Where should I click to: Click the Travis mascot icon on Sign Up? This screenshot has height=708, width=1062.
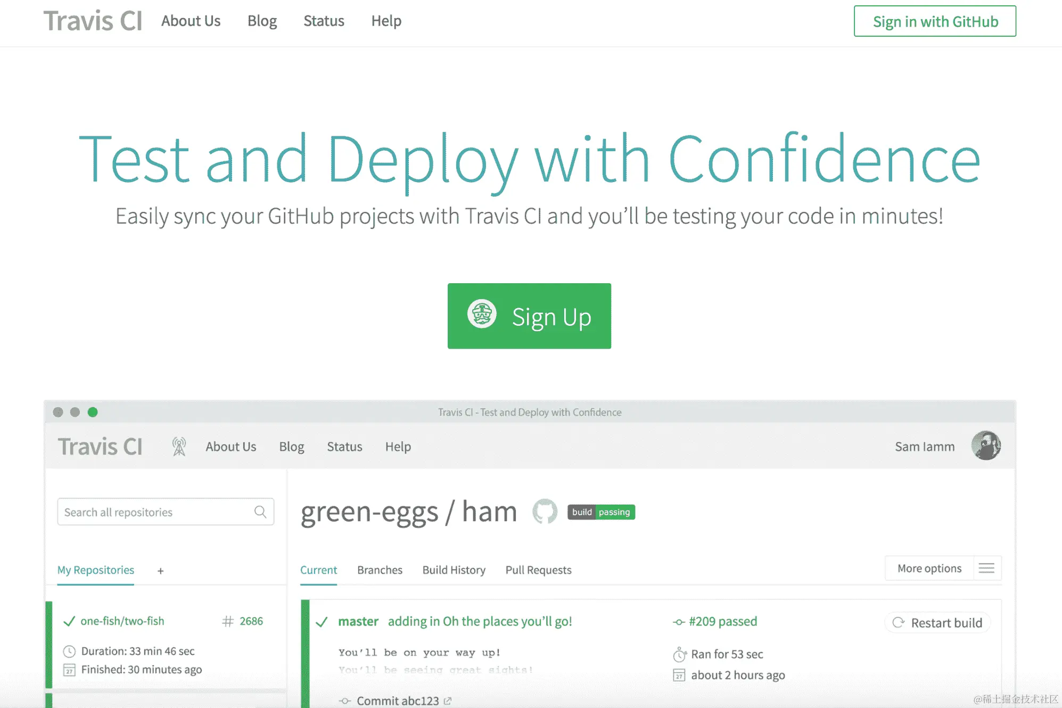[x=482, y=314]
